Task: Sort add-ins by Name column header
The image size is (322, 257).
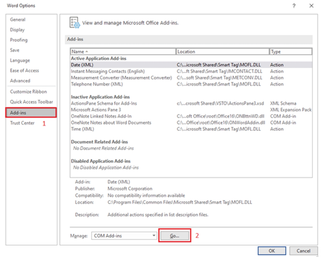Action: coord(123,52)
